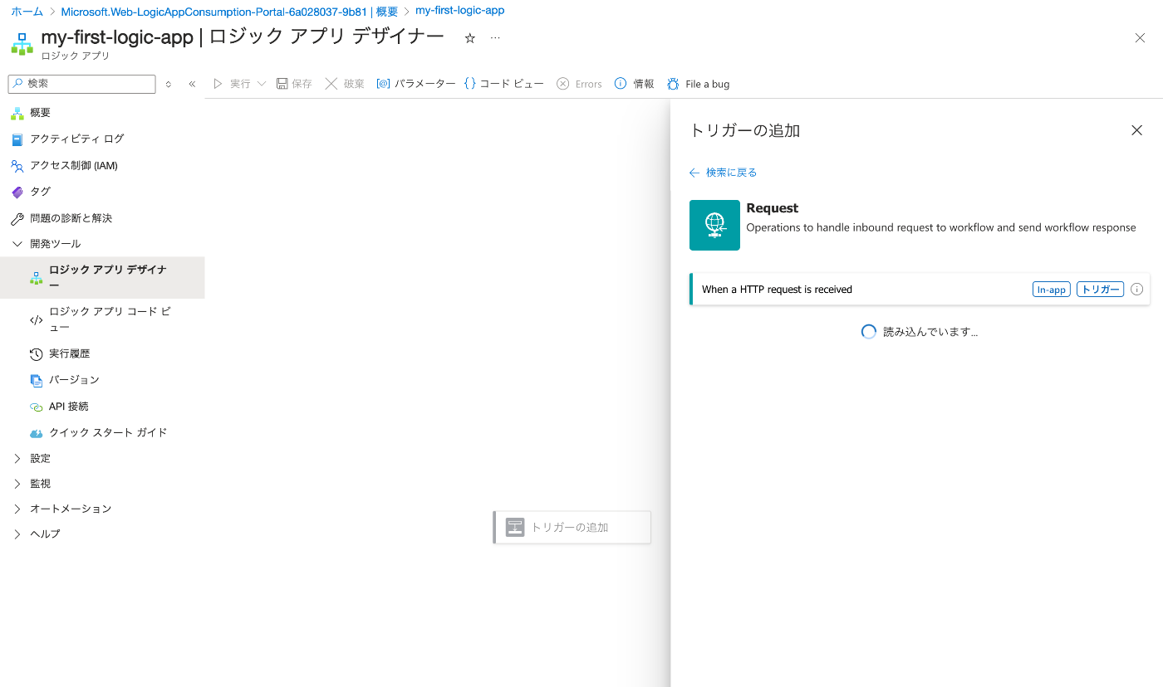Select When a HTTP request is received trigger
This screenshot has height=687, width=1163.
pos(920,290)
